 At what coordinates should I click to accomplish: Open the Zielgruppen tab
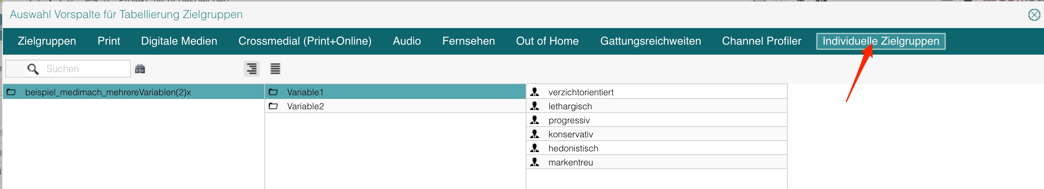(x=47, y=41)
